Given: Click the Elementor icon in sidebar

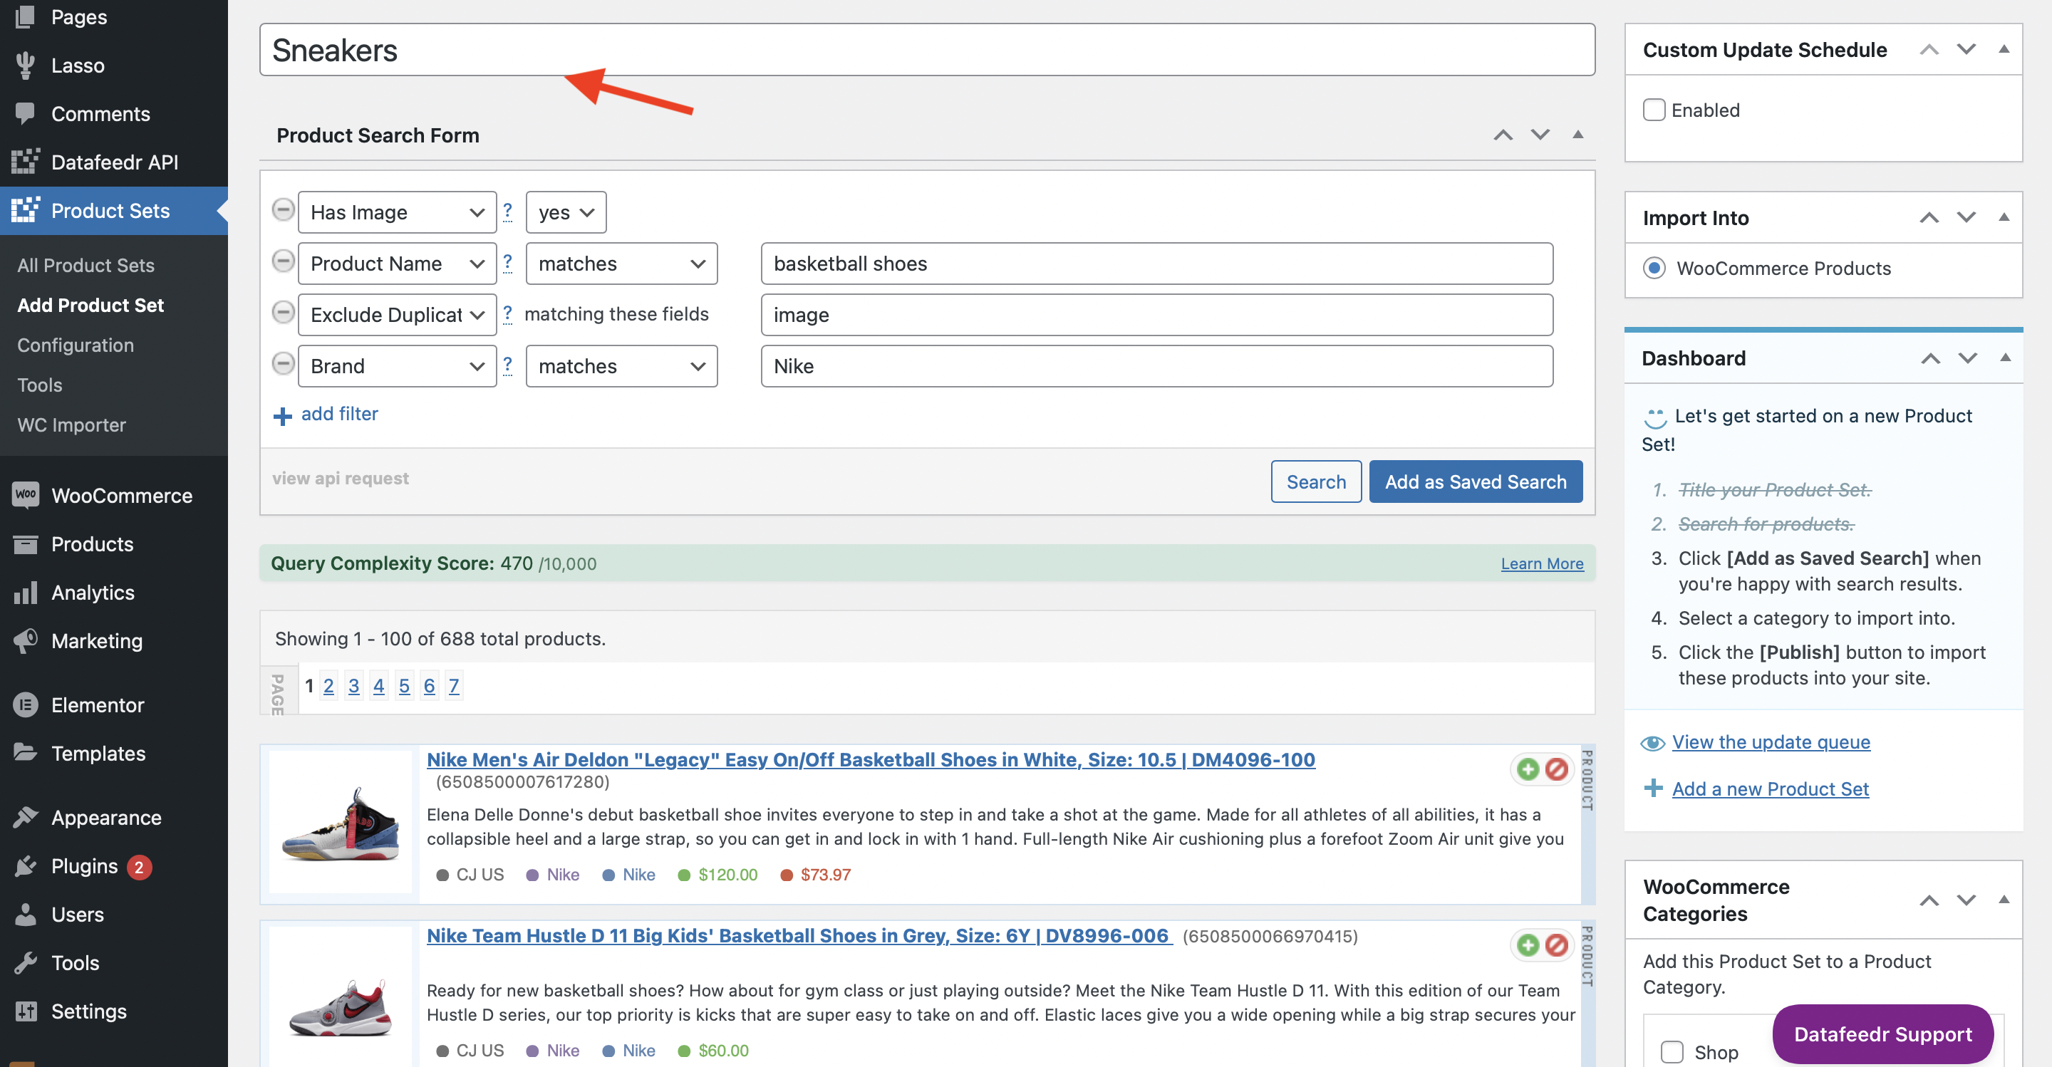Looking at the screenshot, I should (x=26, y=704).
